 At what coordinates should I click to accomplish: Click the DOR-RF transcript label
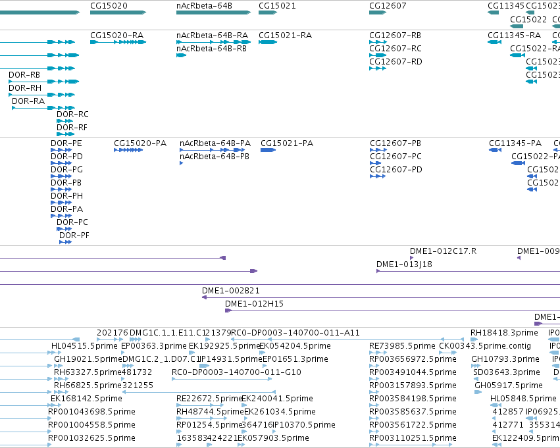(72, 128)
